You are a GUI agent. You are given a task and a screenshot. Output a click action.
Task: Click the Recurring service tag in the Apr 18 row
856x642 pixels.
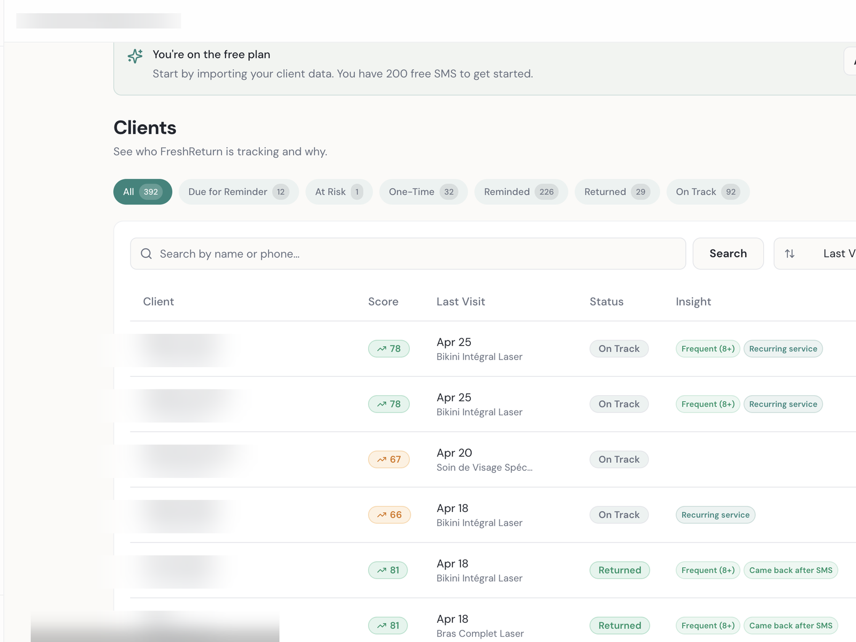[x=715, y=515]
